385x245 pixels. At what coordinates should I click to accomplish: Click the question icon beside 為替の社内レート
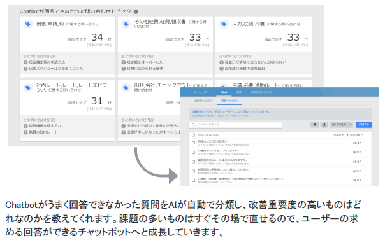(25, 132)
